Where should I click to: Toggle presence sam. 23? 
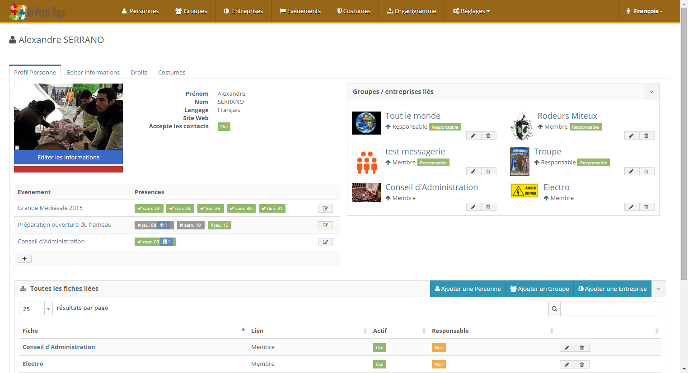point(149,209)
